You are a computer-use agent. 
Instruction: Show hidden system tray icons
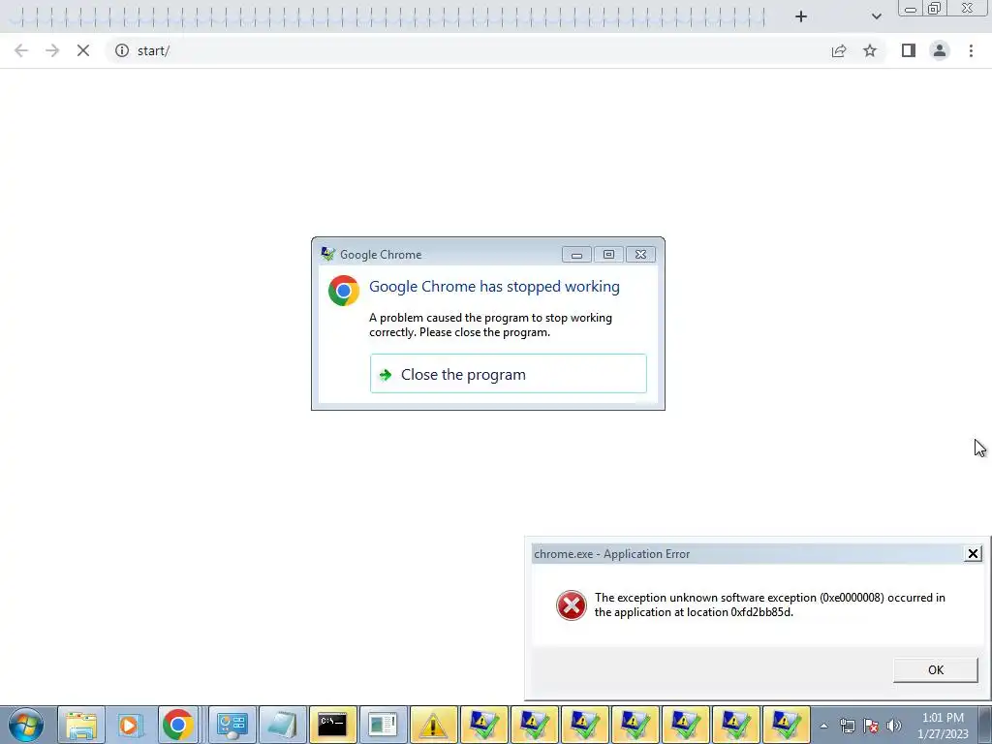click(x=823, y=726)
